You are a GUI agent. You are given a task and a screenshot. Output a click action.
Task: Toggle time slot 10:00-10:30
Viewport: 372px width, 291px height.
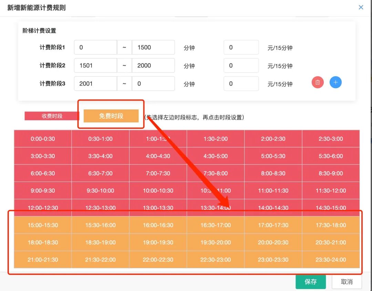tap(158, 191)
